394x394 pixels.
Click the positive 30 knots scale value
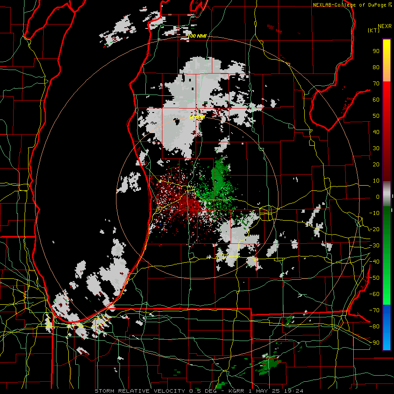pos(376,148)
